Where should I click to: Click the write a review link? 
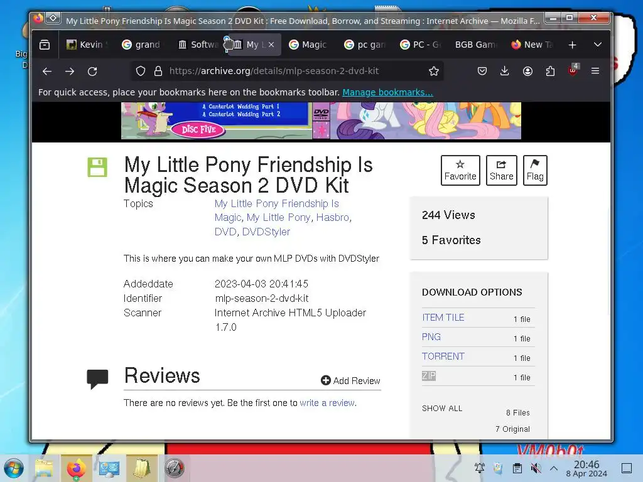click(327, 403)
